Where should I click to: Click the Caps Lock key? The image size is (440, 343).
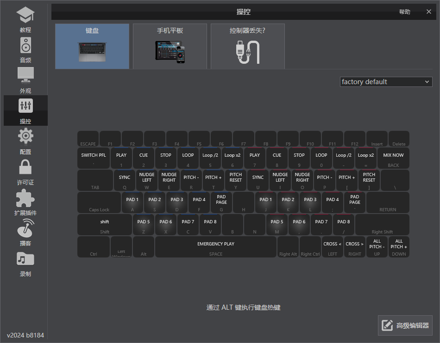[x=99, y=202]
